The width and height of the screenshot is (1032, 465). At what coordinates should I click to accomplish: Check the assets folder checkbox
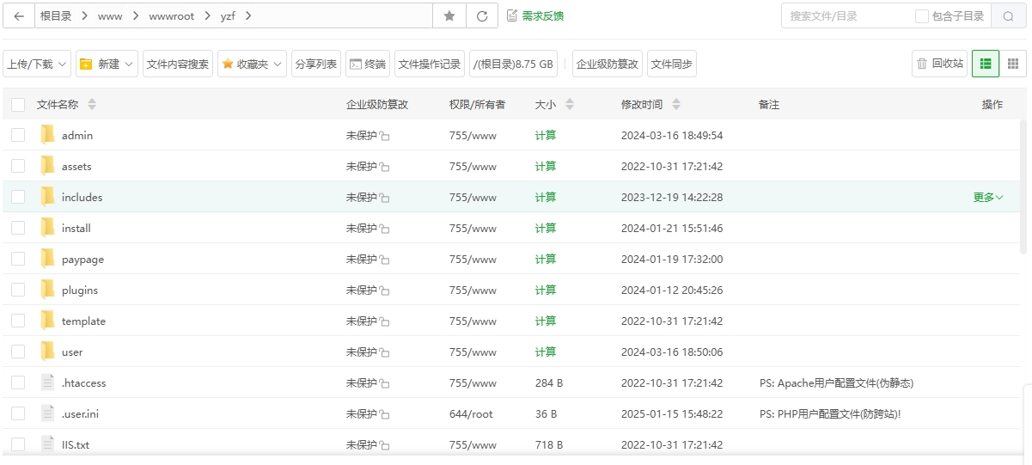click(x=18, y=166)
